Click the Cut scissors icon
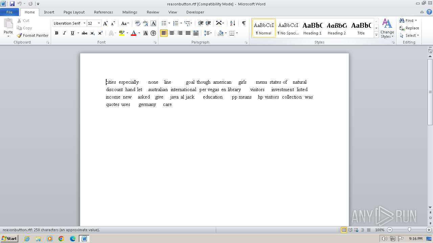Viewport: 433px width, 243px height. pyautogui.click(x=19, y=21)
